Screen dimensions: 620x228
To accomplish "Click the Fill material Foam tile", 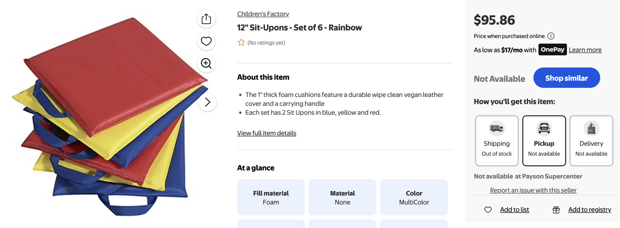I will pos(271,197).
